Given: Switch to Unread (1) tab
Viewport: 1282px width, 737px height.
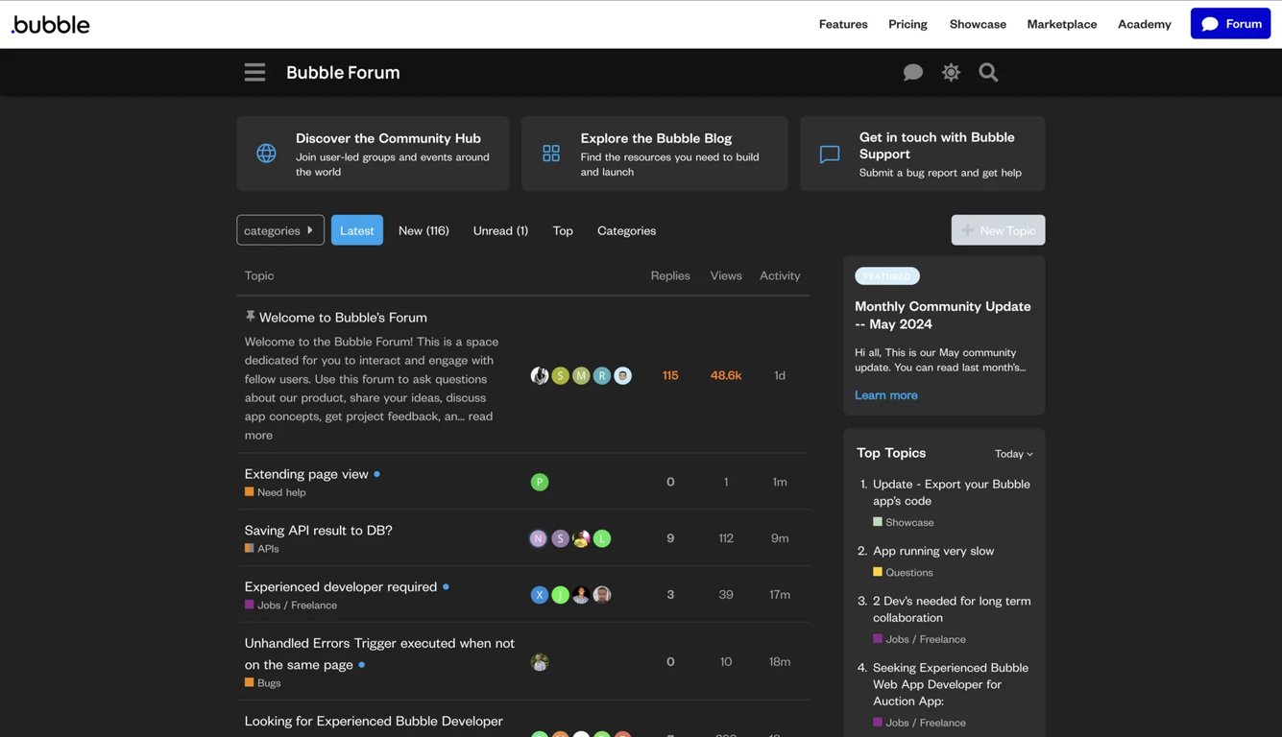Looking at the screenshot, I should click(500, 230).
